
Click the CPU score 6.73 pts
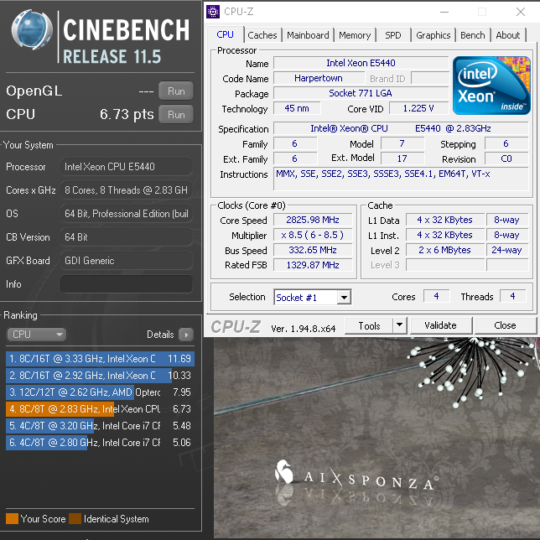[x=127, y=114]
